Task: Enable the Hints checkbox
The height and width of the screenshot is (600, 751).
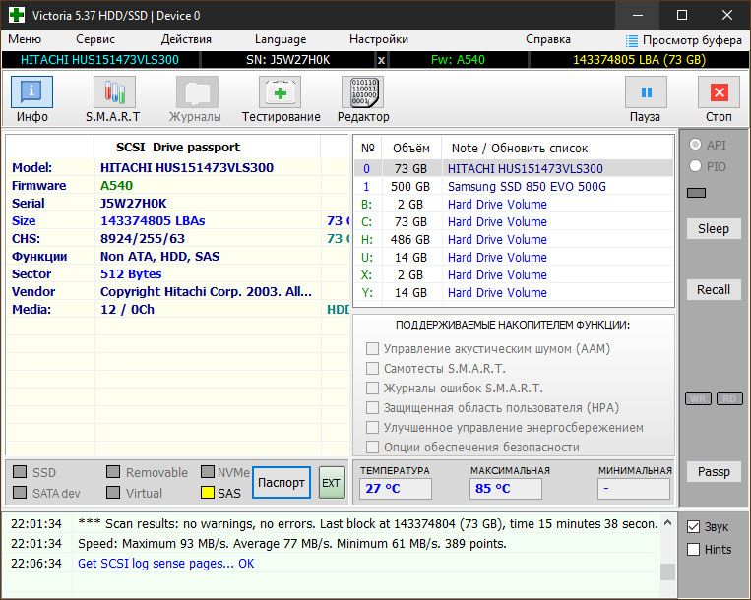Action: 693,549
